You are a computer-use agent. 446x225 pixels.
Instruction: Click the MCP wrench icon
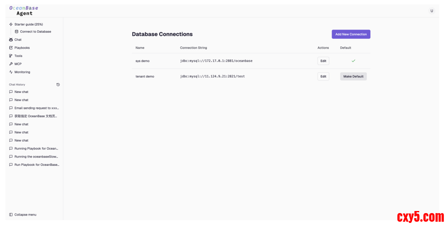click(x=11, y=64)
